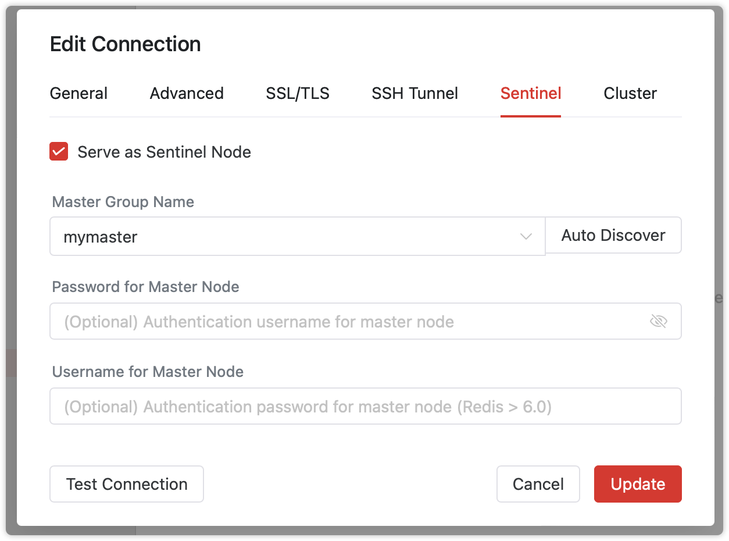Save changes with the Update button
The height and width of the screenshot is (541, 729).
pyautogui.click(x=637, y=483)
